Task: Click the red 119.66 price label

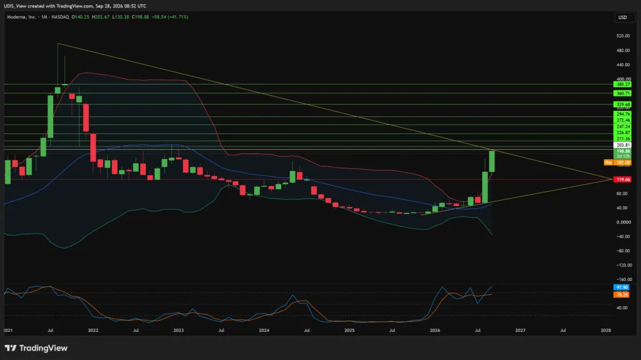Action: (x=622, y=179)
